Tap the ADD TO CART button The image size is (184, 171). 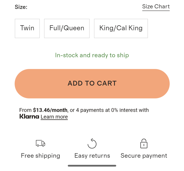(92, 84)
